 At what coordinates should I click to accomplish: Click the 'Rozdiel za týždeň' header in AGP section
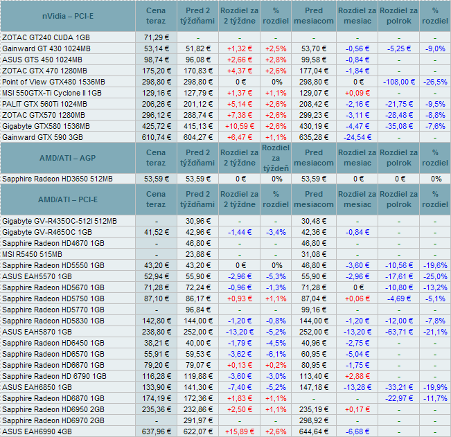click(276, 158)
